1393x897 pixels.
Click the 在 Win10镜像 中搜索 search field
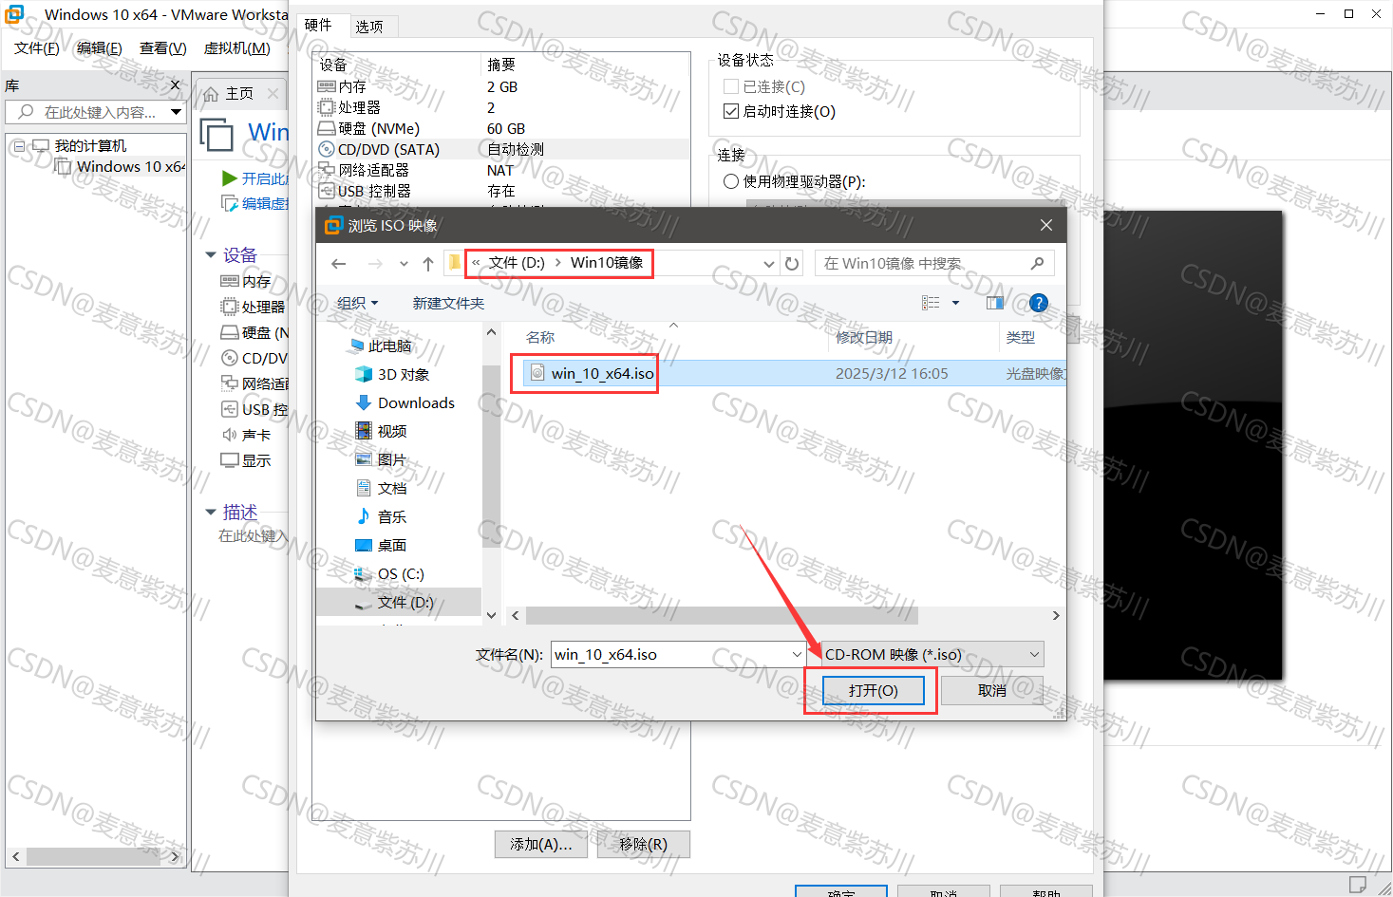pyautogui.click(x=934, y=263)
